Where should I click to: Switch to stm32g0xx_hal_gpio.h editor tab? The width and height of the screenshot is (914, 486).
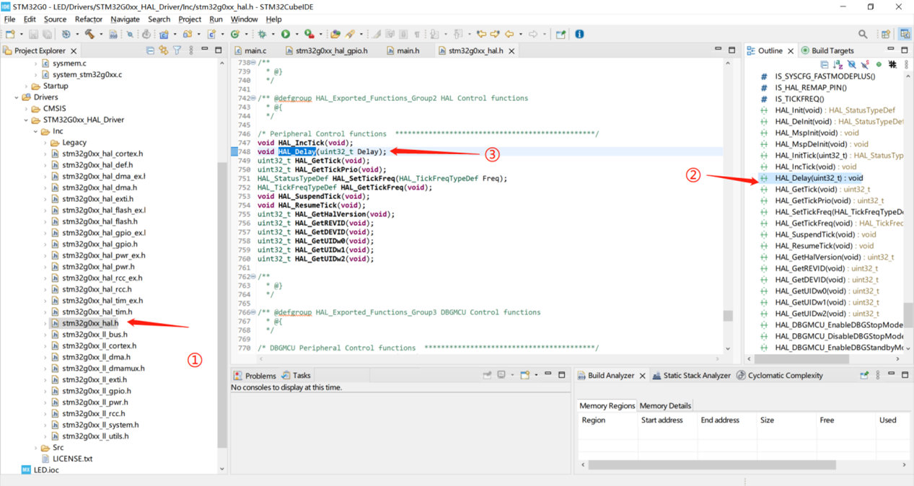tap(327, 51)
